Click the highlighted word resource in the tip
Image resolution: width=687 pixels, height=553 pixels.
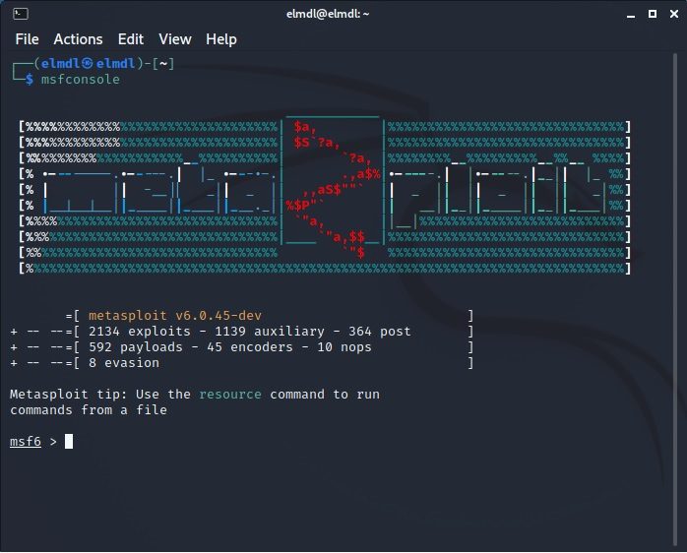(230, 394)
